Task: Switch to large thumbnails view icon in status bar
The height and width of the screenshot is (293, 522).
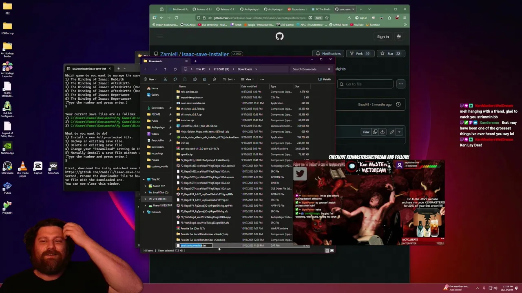Action: coord(332,251)
